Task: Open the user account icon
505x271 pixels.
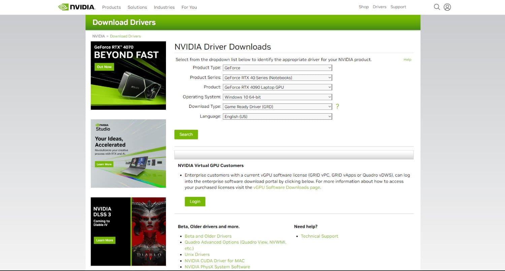Action: tap(447, 7)
